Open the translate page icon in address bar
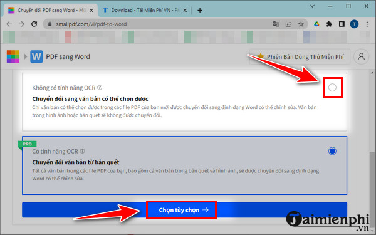Viewport: 376px width, 235px height. pos(276,24)
